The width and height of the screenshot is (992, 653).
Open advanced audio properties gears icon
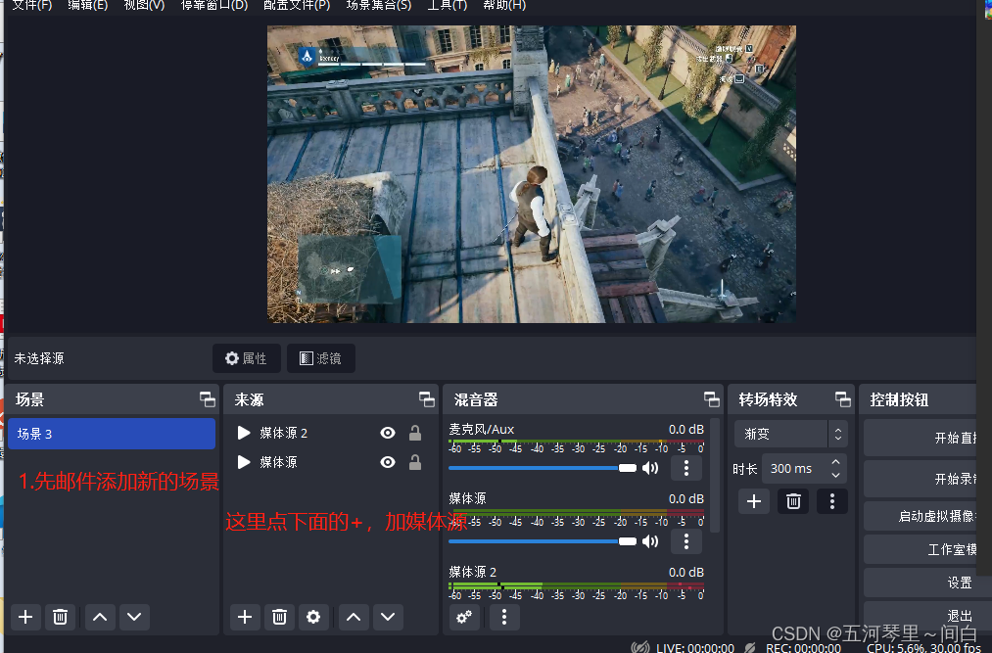click(464, 617)
